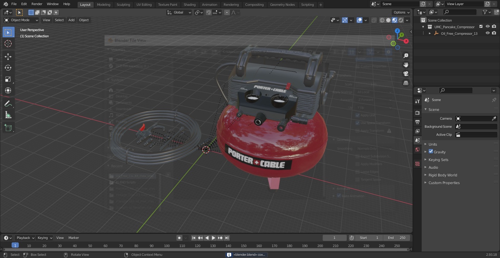The height and width of the screenshot is (258, 500).
Task: Open the Output properties tab
Action: click(x=417, y=122)
